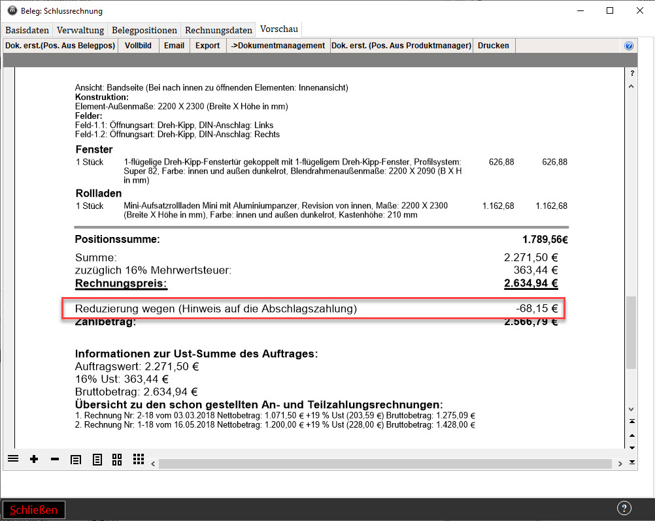655x521 pixels.
Task: Click the Auftragswert: 2.271,50 € line
Action: (137, 367)
